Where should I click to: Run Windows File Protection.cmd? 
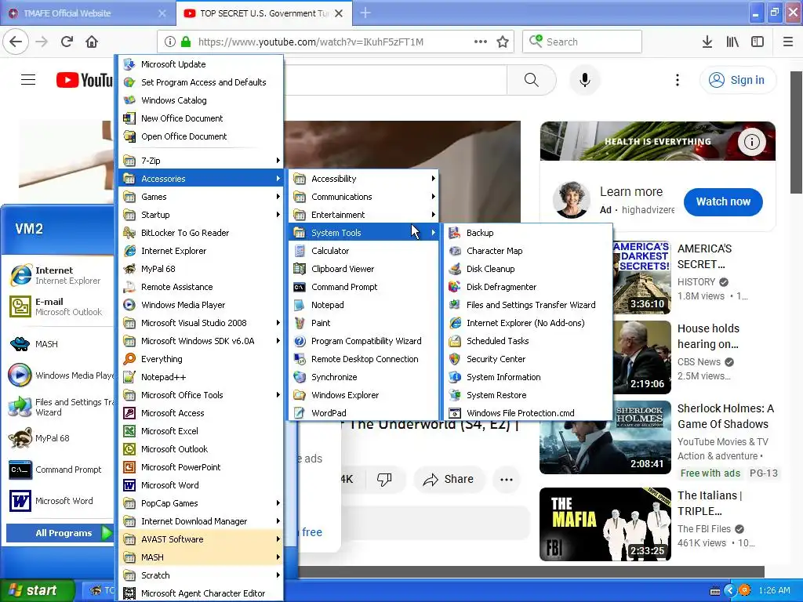[528, 412]
